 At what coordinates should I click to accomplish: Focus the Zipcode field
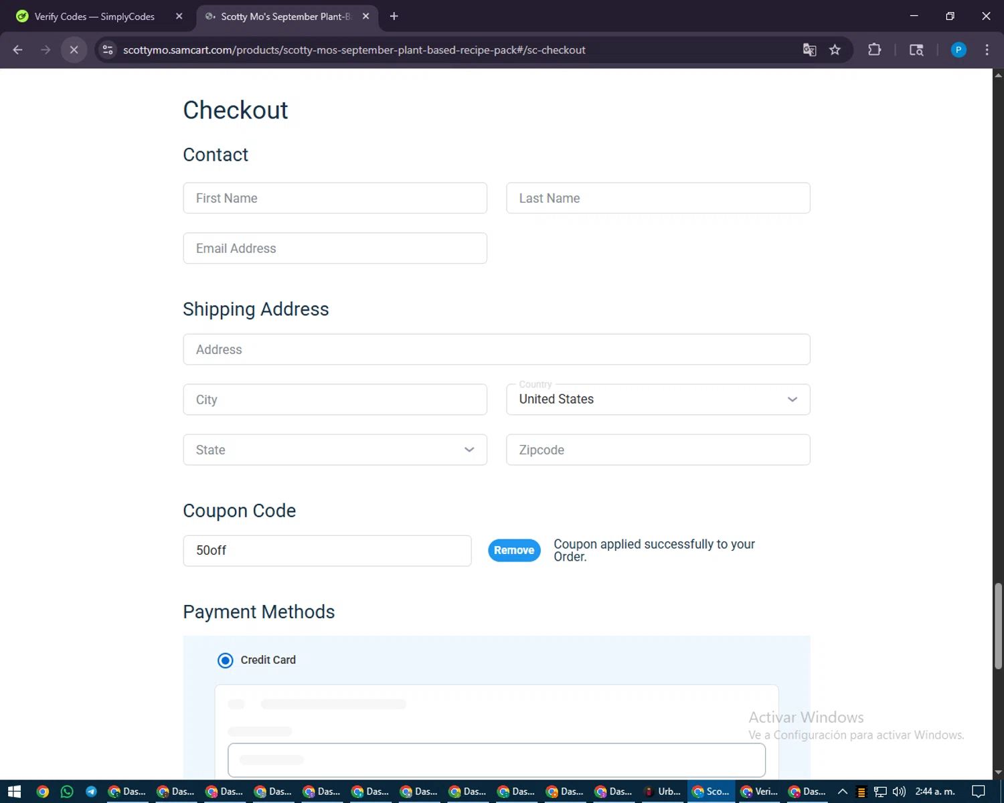658,450
